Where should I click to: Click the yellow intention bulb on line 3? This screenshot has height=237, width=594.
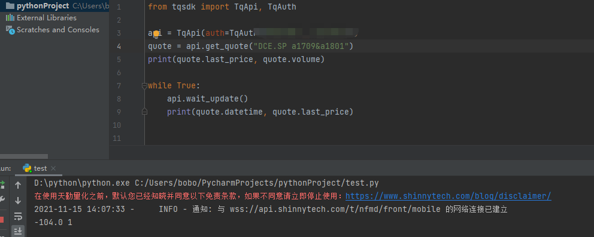click(x=156, y=35)
